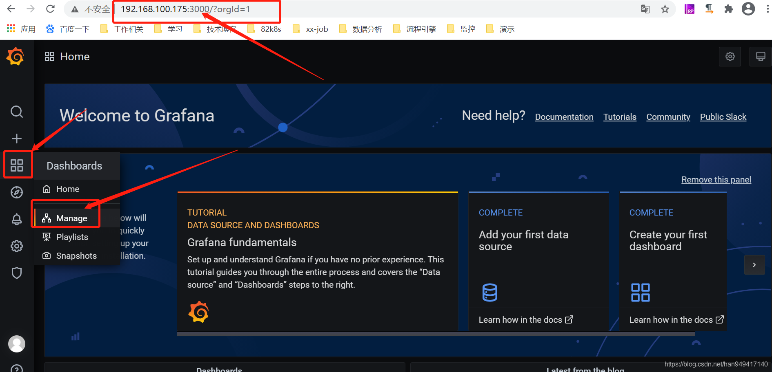Open the Chrome profile avatar icon
This screenshot has height=372, width=772.
point(748,9)
